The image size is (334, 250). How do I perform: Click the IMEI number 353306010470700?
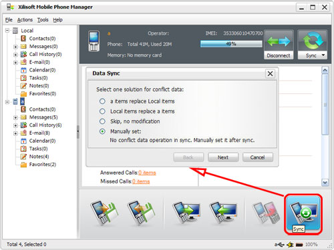tap(243, 33)
